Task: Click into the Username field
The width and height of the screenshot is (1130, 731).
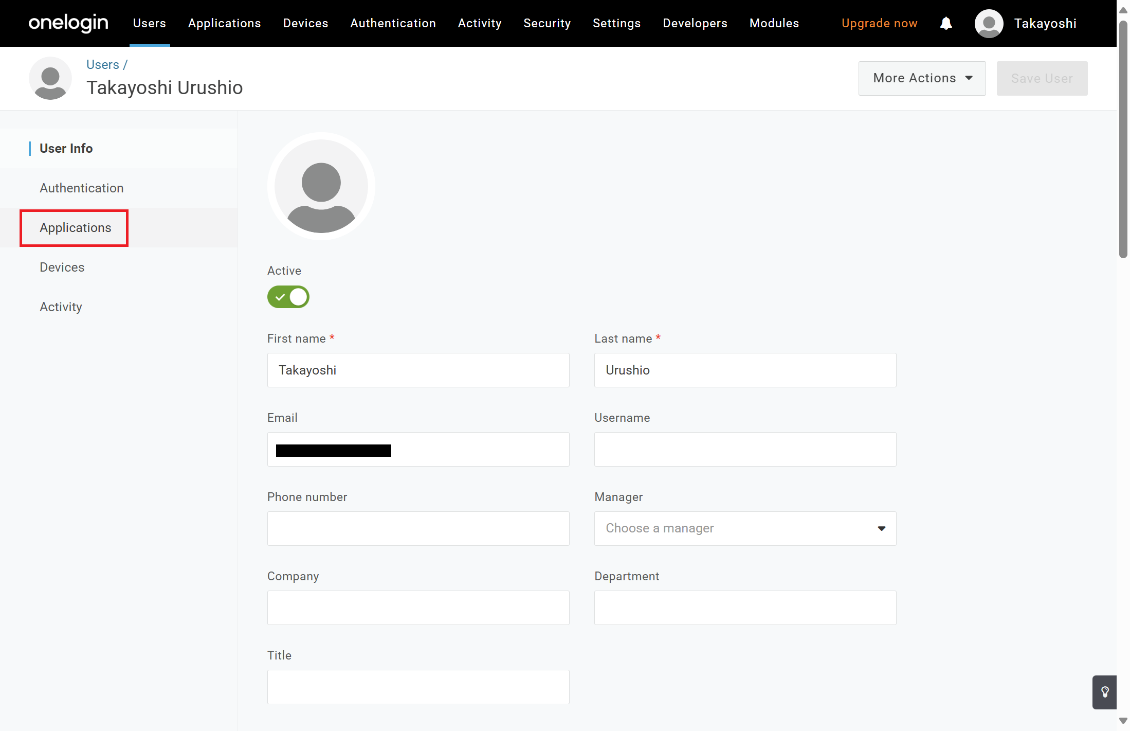Action: click(745, 449)
